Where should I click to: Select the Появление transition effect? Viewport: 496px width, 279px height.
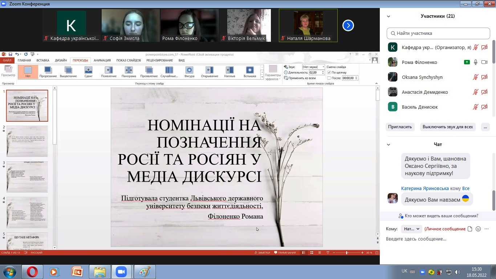click(109, 72)
